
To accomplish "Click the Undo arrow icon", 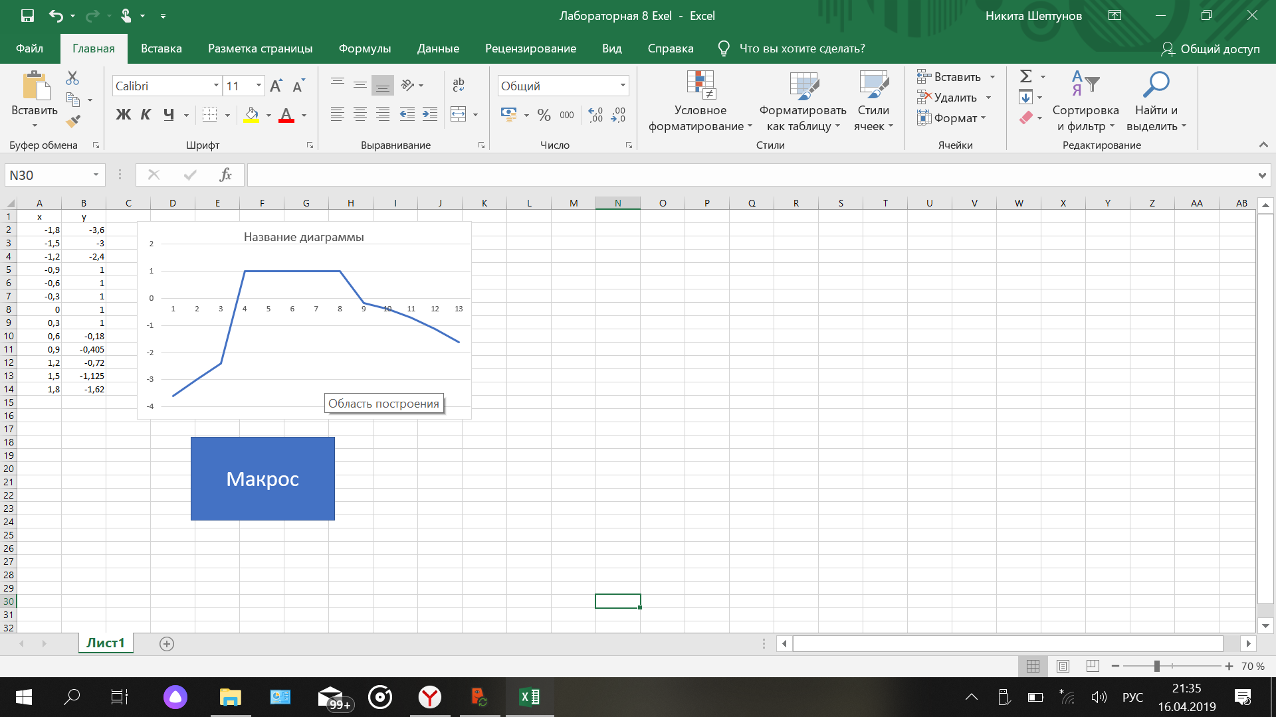I will (56, 15).
